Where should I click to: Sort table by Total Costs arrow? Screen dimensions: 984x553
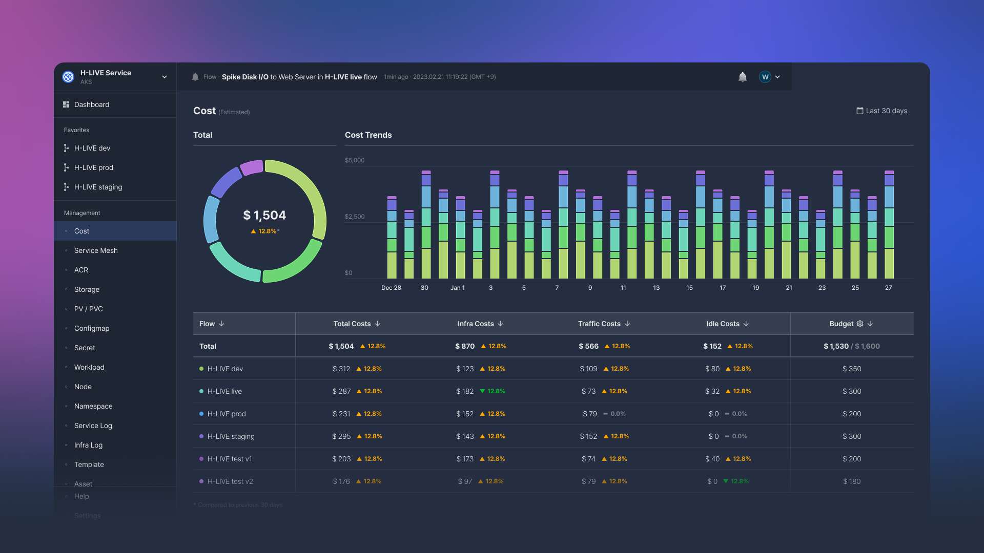(x=378, y=324)
